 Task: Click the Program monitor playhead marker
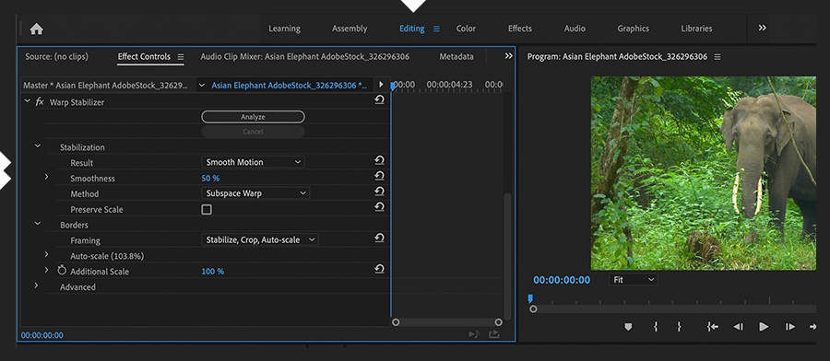click(x=530, y=299)
